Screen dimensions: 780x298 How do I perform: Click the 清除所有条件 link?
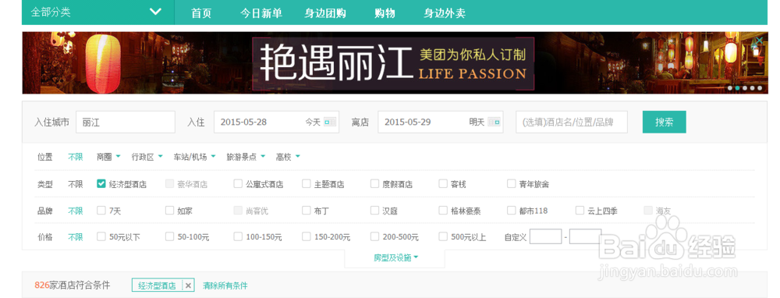click(x=225, y=286)
